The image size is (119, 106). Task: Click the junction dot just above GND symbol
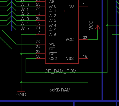point(21,82)
